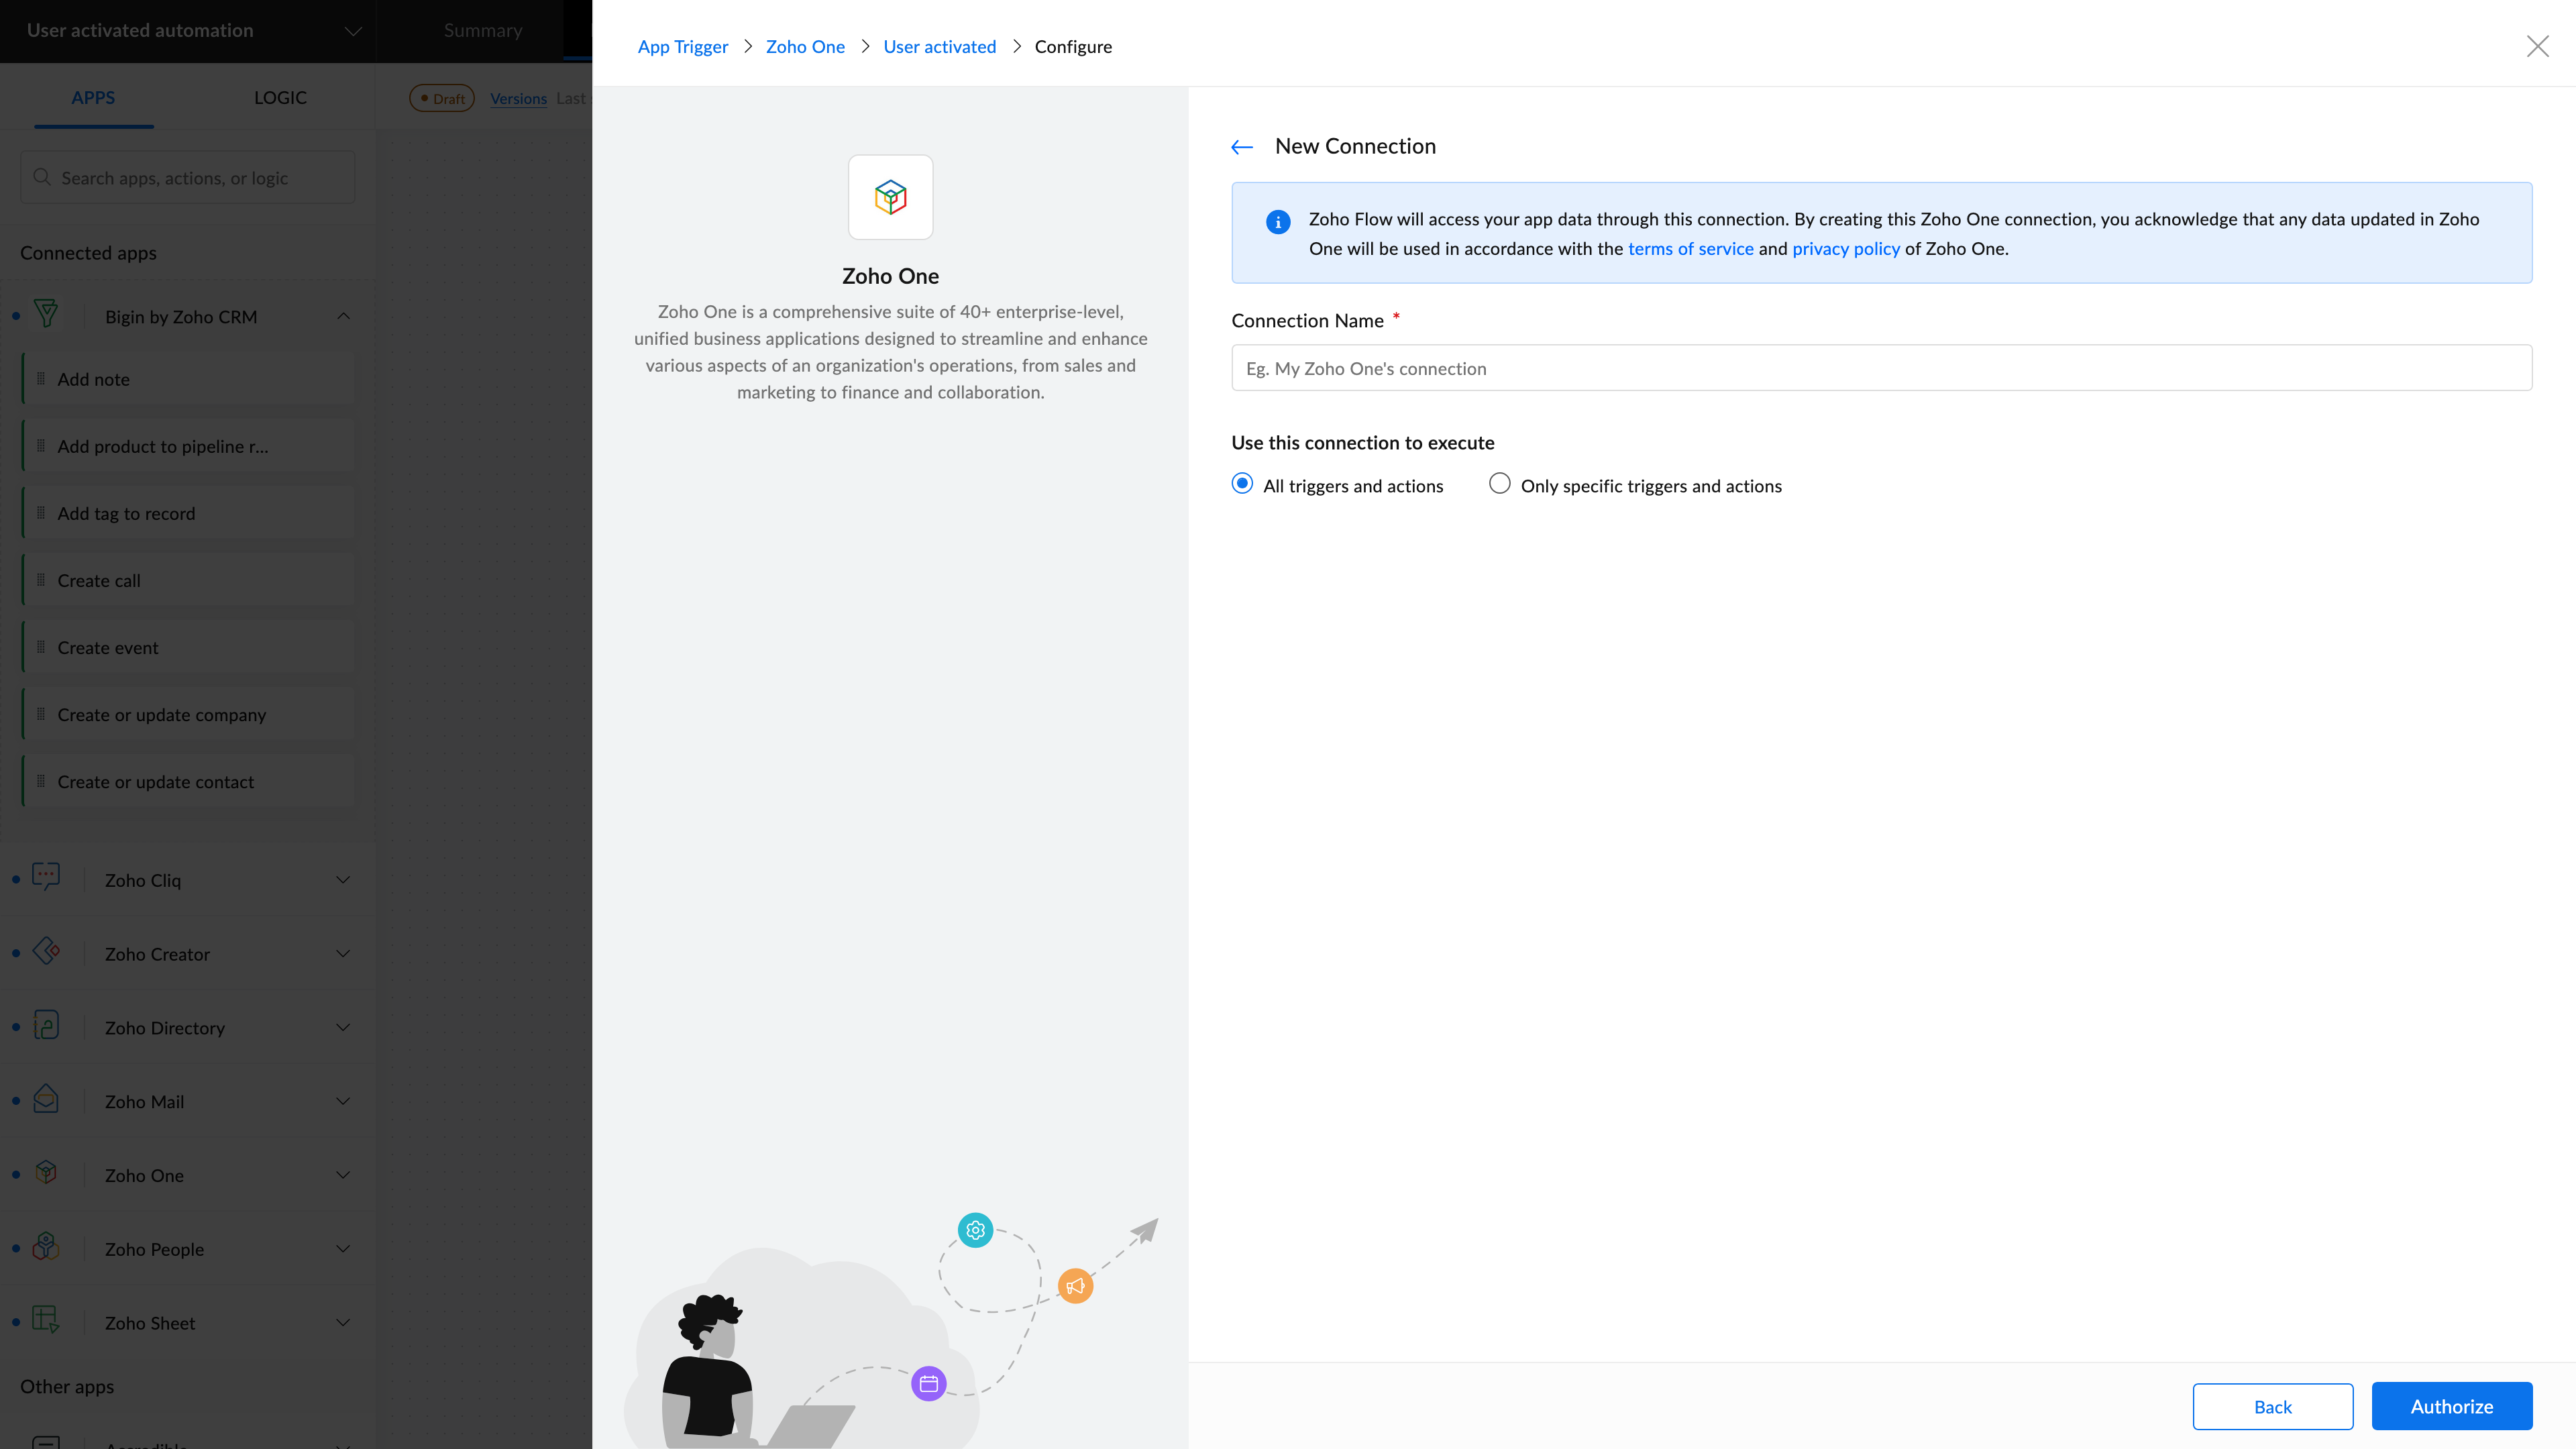This screenshot has height=1449, width=2576.
Task: Select All triggers and actions radio
Action: (x=1242, y=484)
